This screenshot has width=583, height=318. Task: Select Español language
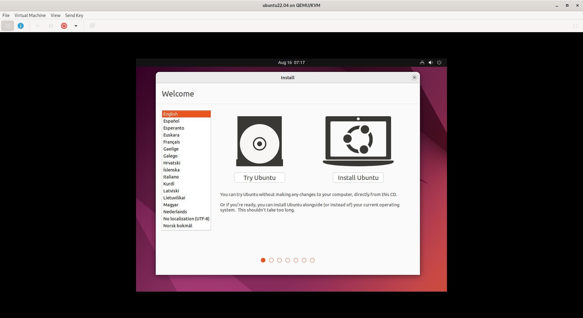[186, 121]
